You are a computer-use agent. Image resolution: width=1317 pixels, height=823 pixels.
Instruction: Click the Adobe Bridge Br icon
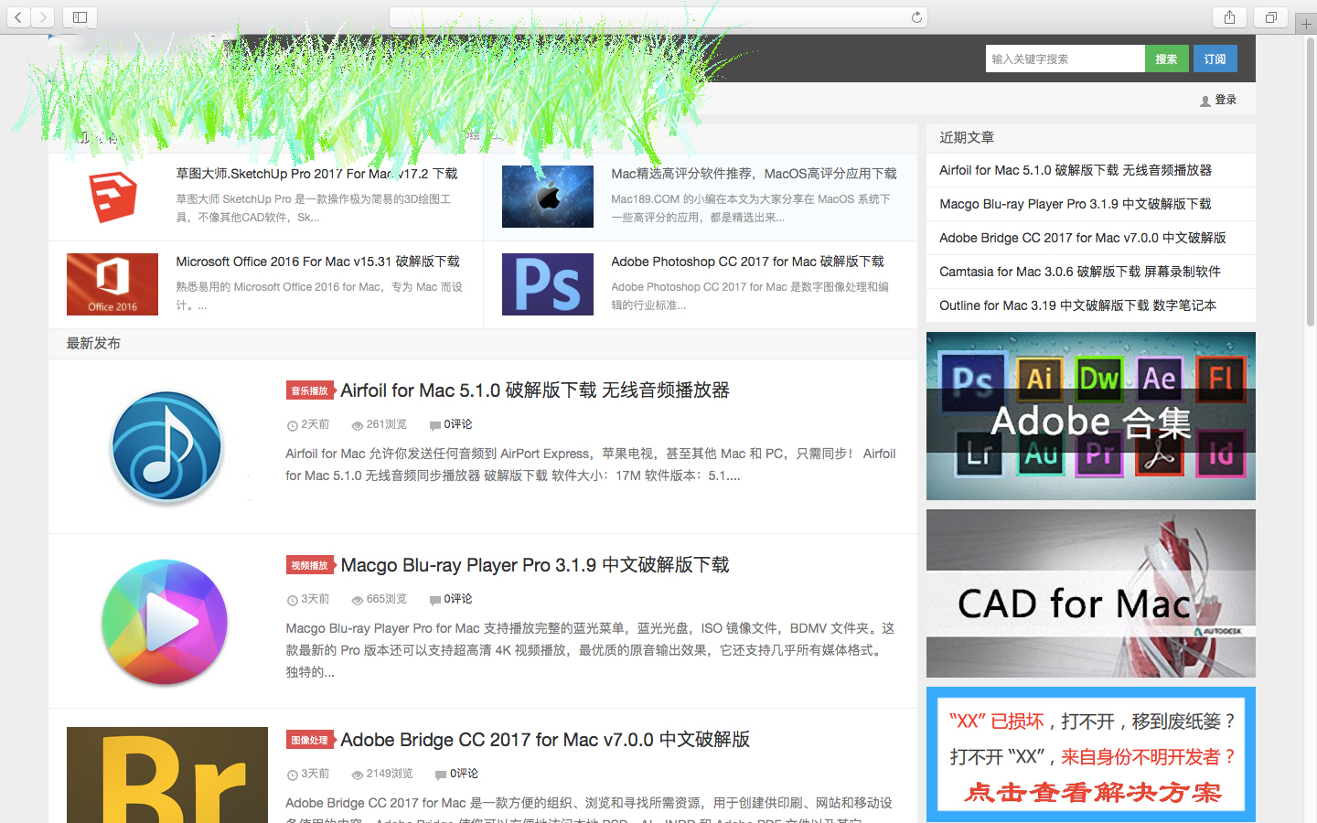[x=167, y=775]
